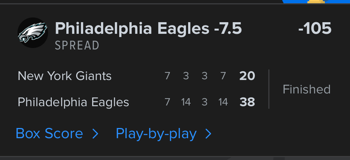Click the Giants first quarter score

[167, 76]
